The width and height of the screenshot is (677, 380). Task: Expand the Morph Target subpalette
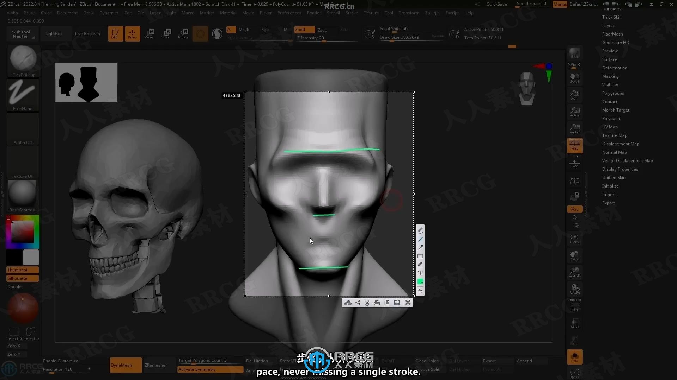click(616, 110)
